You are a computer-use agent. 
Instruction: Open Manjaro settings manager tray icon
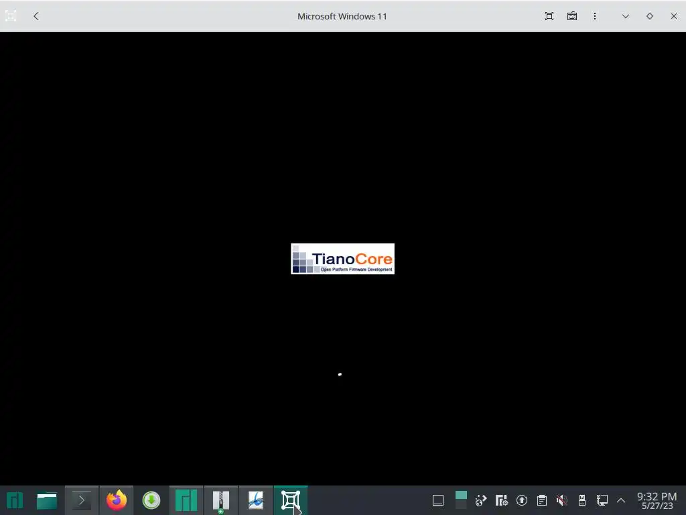coord(501,500)
